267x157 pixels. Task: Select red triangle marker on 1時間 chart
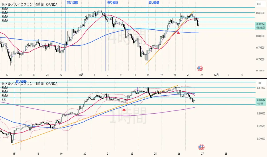[124, 110]
